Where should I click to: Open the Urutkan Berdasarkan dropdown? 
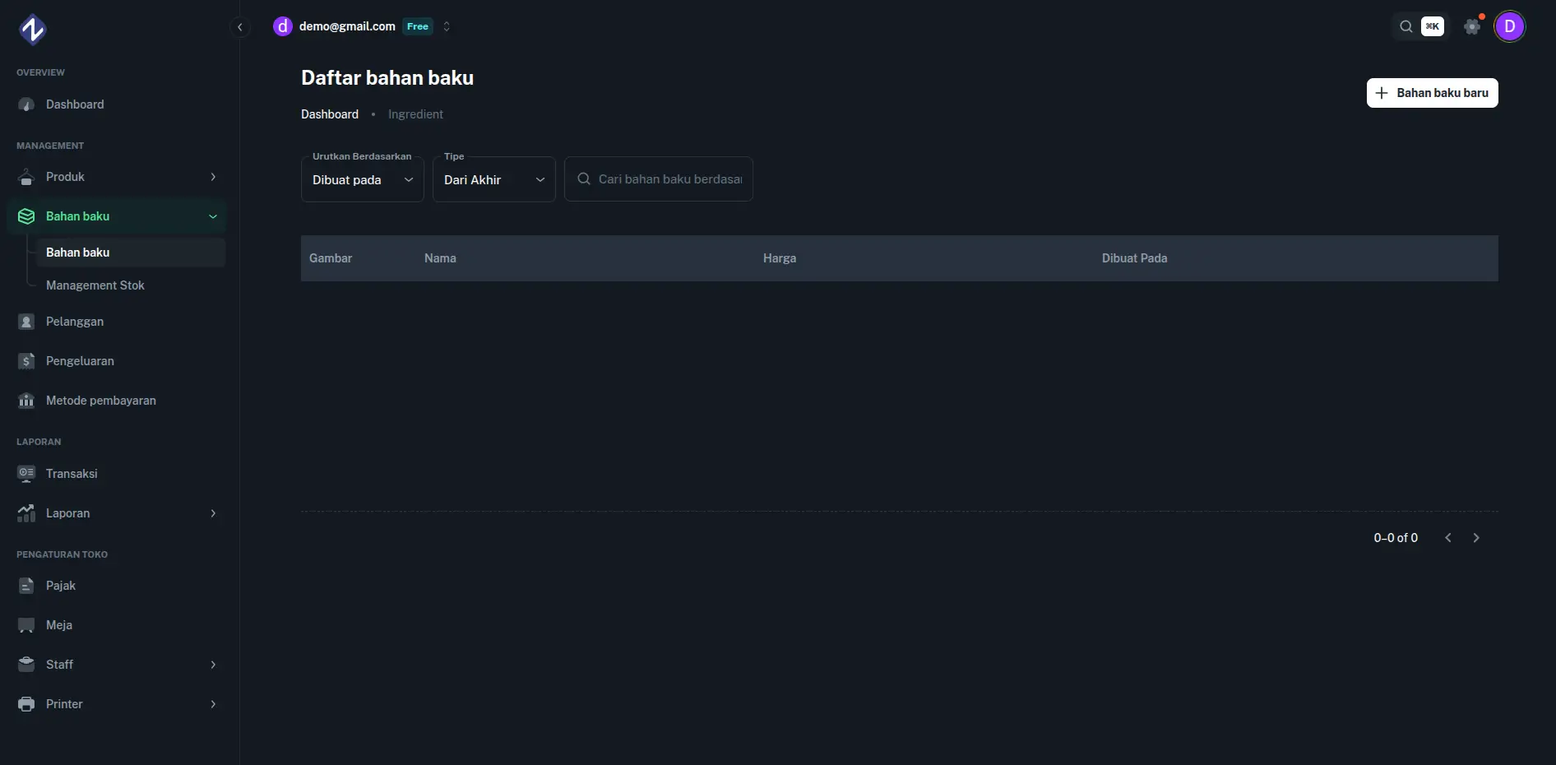point(362,179)
